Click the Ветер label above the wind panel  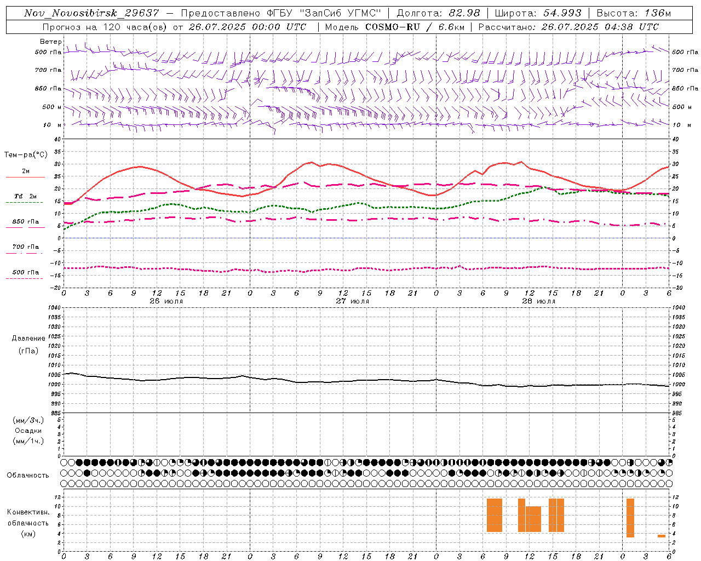pyautogui.click(x=50, y=42)
